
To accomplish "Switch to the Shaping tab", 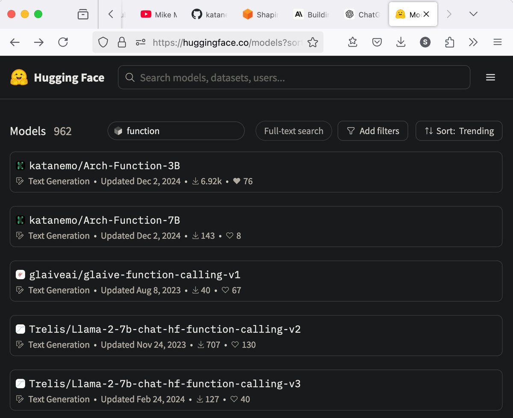I will 261,15.
